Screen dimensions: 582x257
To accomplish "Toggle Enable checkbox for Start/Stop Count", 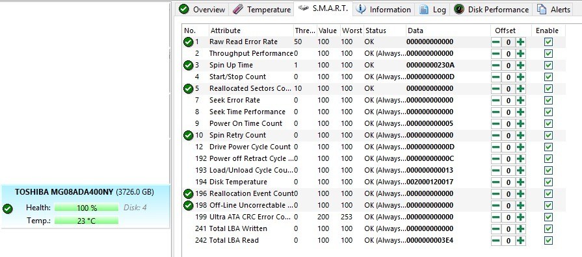I will point(548,77).
